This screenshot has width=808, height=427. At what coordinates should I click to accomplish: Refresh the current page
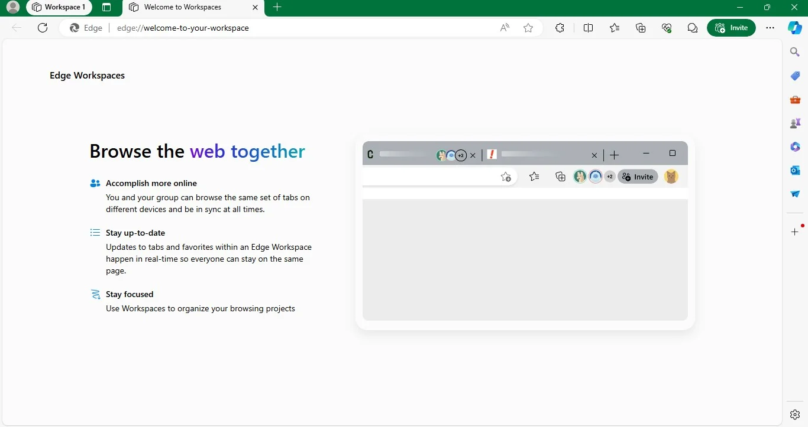(43, 28)
